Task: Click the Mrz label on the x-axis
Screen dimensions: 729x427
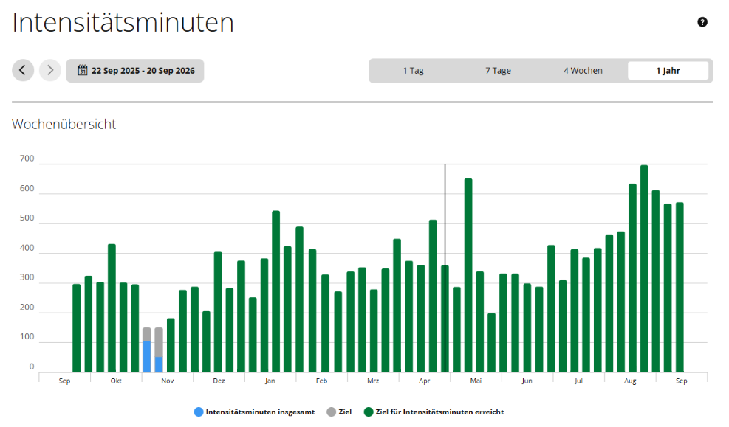Action: (x=373, y=381)
